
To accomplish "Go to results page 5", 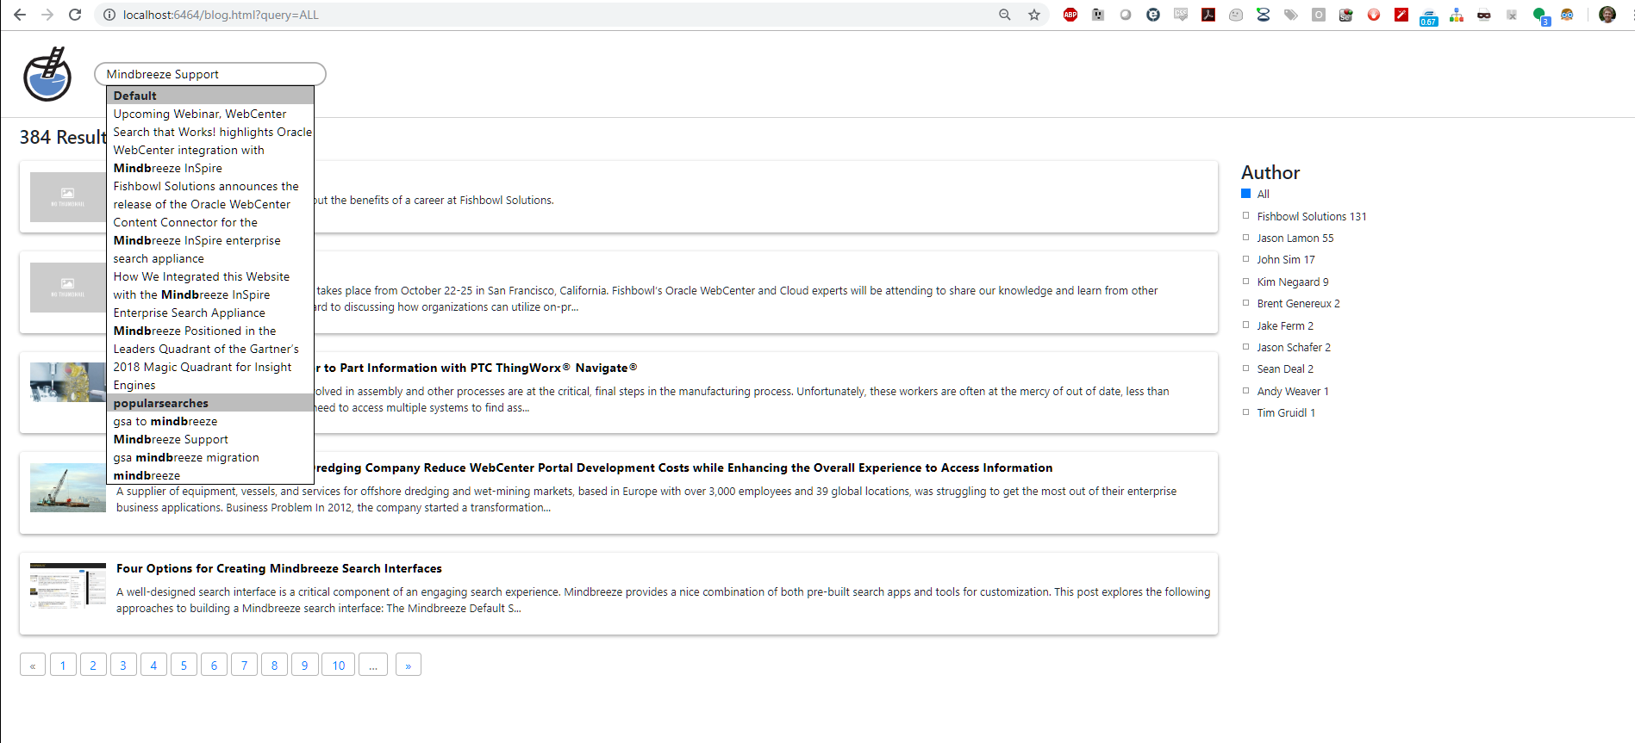I will pyautogui.click(x=184, y=665).
